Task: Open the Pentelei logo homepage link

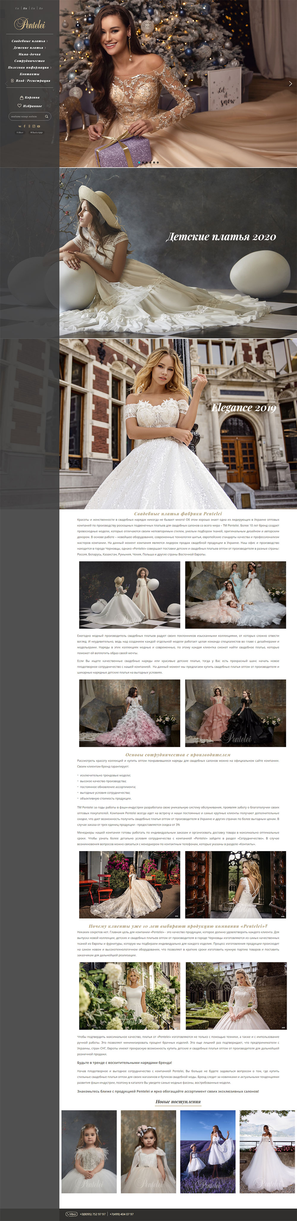Action: click(x=30, y=23)
